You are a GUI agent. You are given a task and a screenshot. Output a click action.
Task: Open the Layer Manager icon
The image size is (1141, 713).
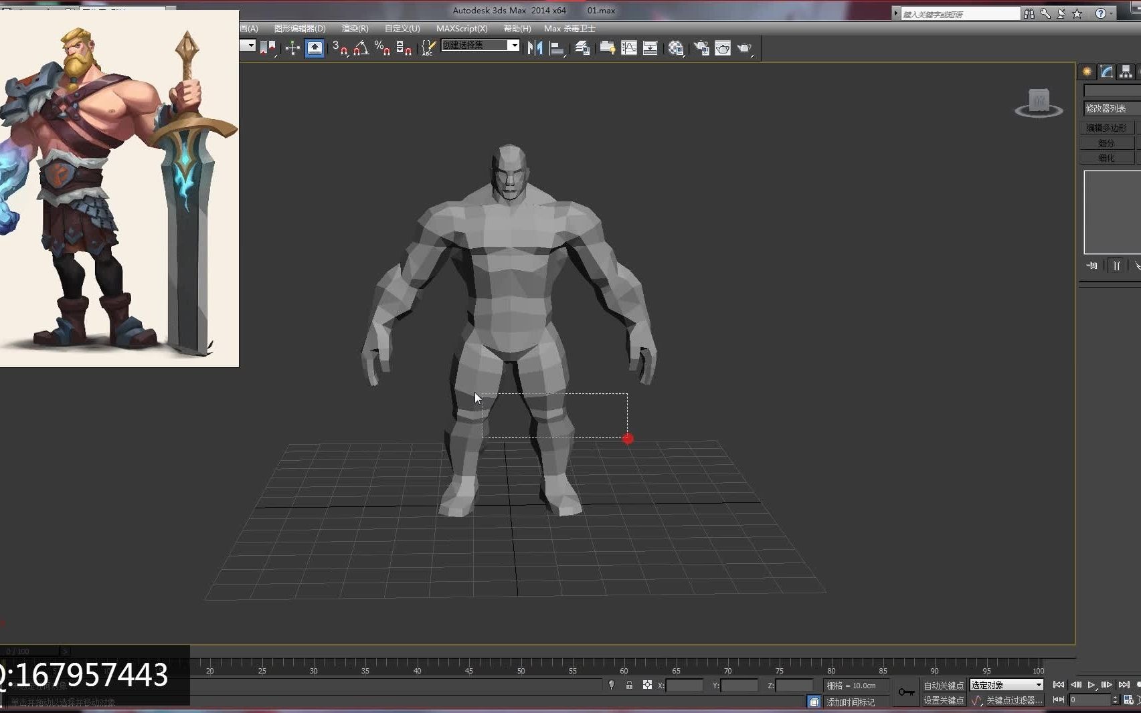582,47
